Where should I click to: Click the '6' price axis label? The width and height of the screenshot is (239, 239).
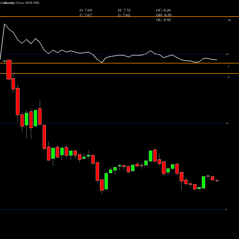coord(226,209)
